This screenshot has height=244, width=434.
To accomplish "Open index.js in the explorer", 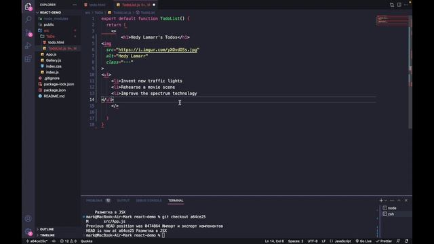I will (x=52, y=73).
